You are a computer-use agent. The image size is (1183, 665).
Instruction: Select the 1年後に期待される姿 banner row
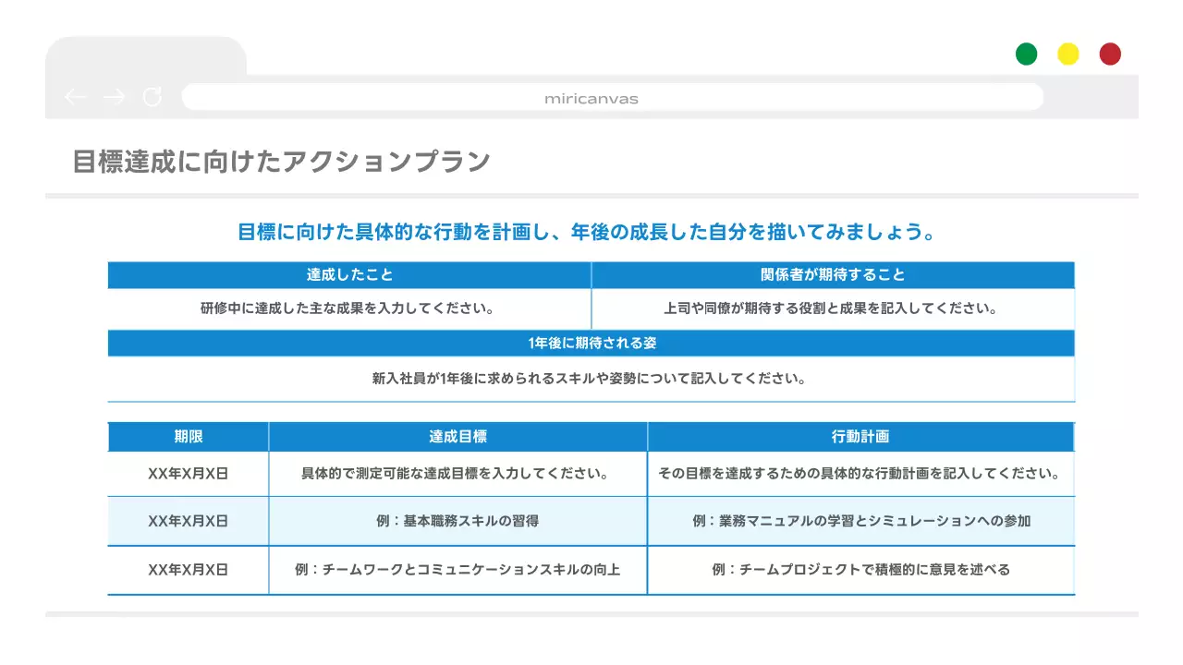(x=591, y=343)
